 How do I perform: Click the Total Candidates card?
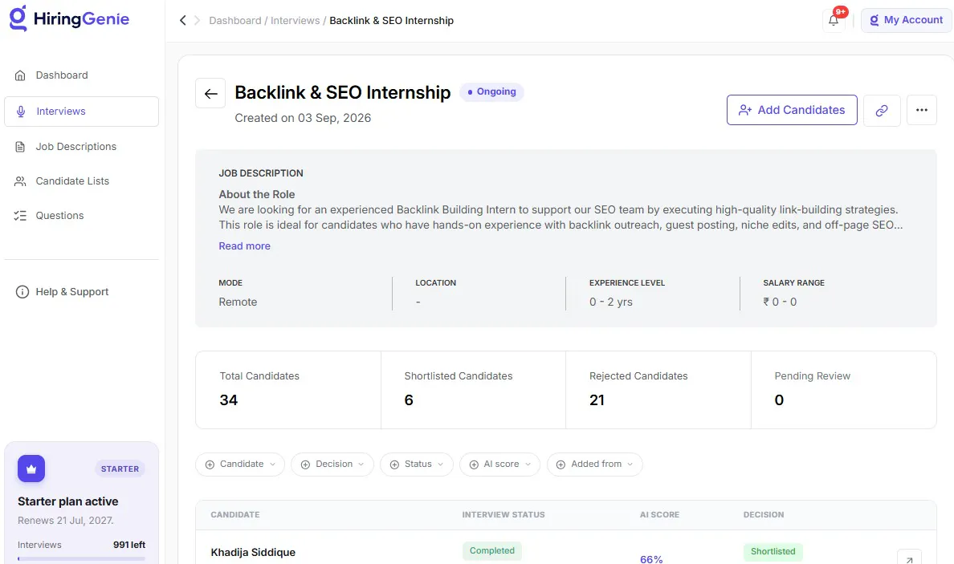click(288, 390)
